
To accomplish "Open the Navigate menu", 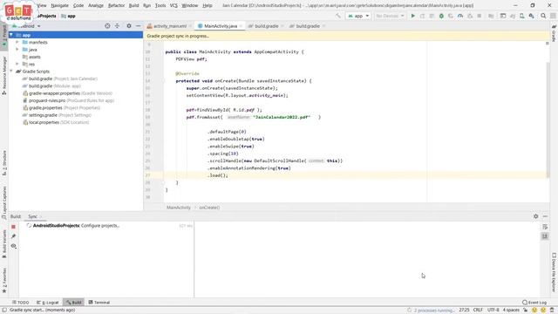I will 59,5.
